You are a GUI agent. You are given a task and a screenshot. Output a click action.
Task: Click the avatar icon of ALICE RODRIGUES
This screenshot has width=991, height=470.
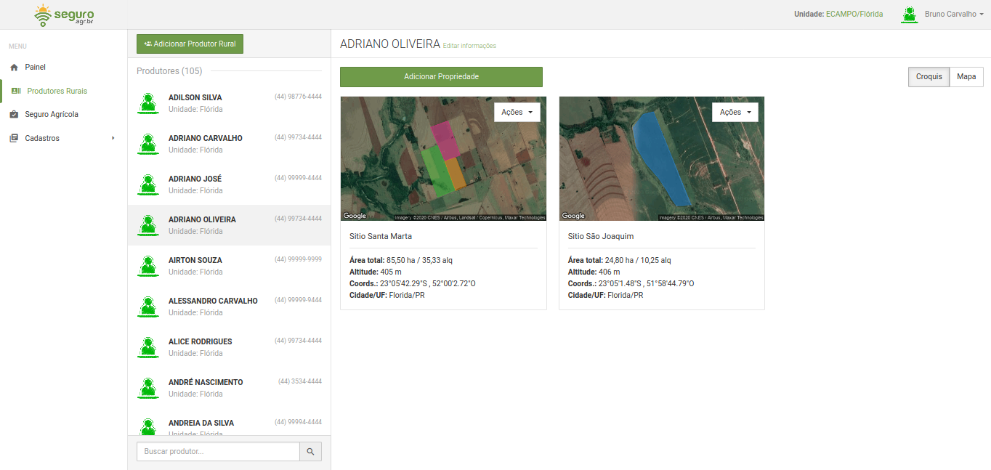[x=148, y=347]
